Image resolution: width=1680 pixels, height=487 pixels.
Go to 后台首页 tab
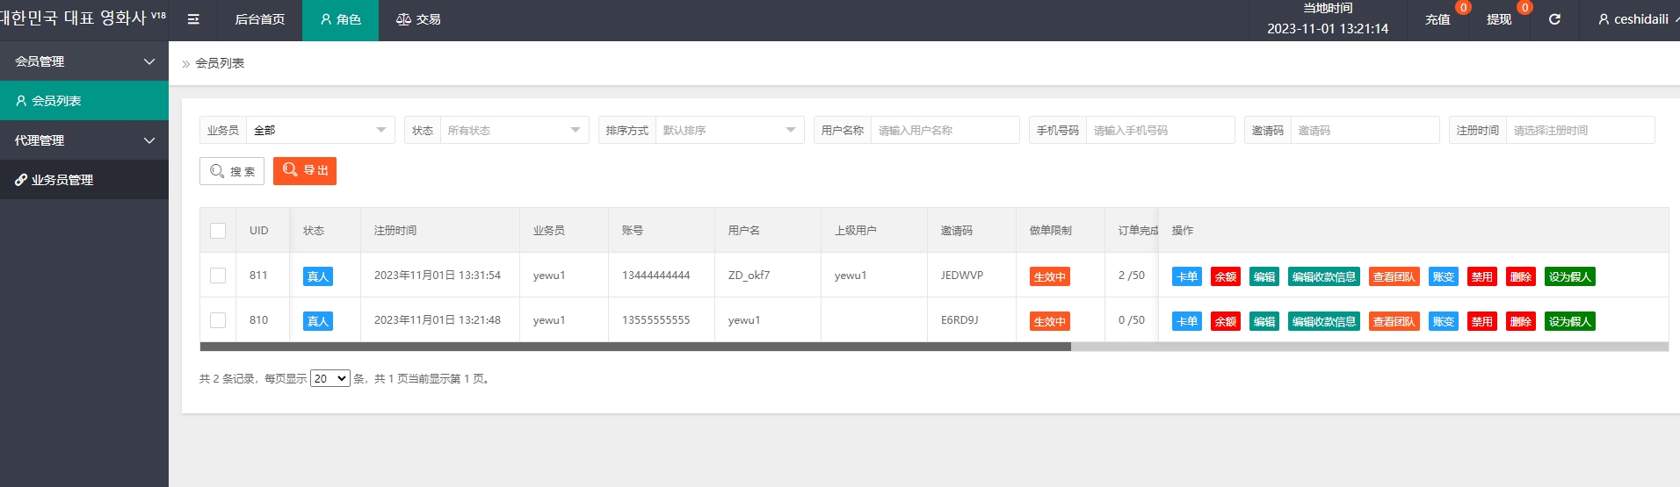259,19
